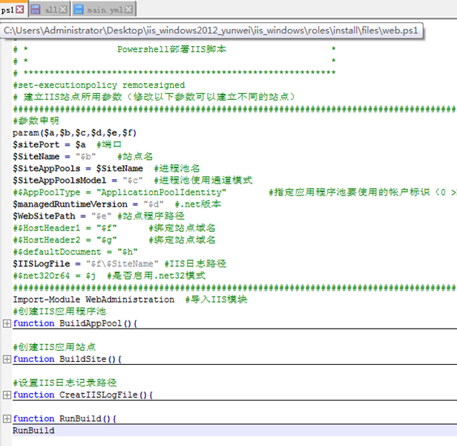Click the function RunBuild(){ text
457x446 pixels.
(x=65, y=418)
